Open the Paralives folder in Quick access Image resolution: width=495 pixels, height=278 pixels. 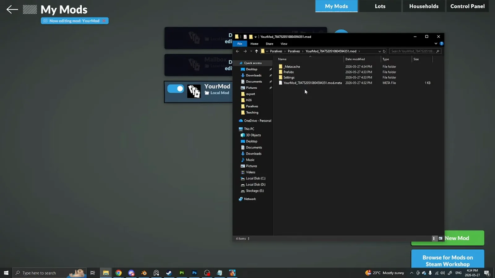[252, 106]
